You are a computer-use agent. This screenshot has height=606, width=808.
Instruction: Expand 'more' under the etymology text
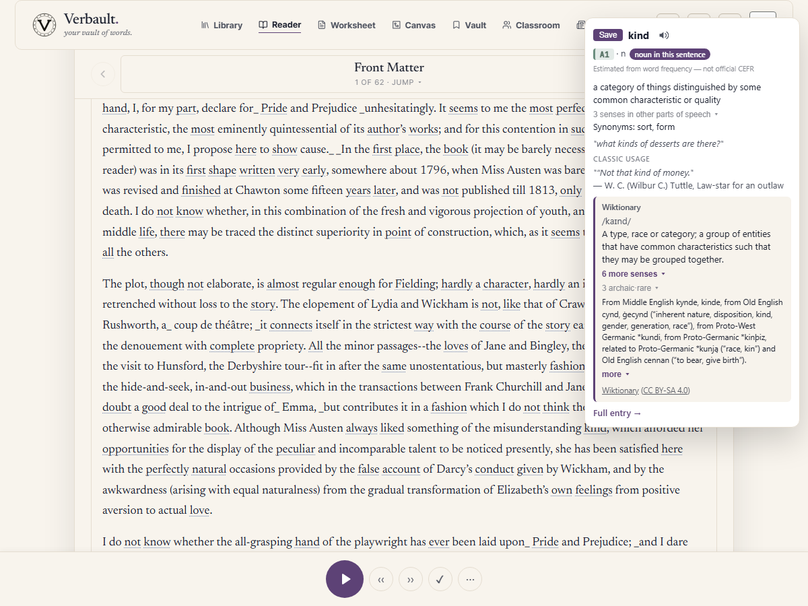(616, 374)
